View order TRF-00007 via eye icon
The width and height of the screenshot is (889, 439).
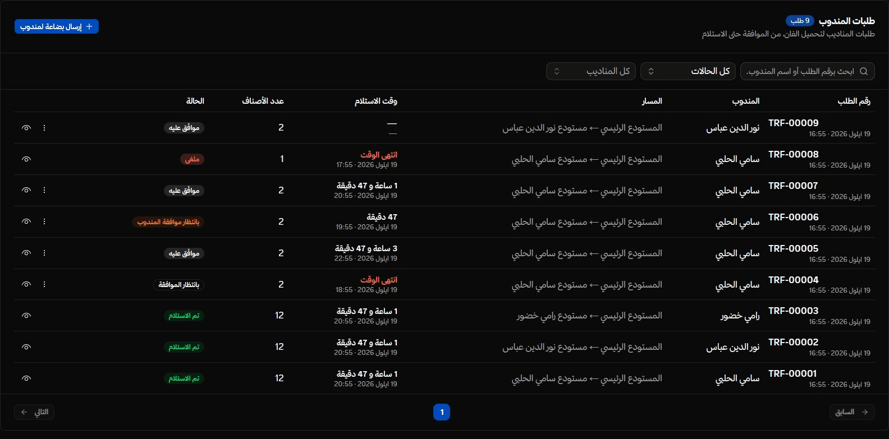[26, 190]
